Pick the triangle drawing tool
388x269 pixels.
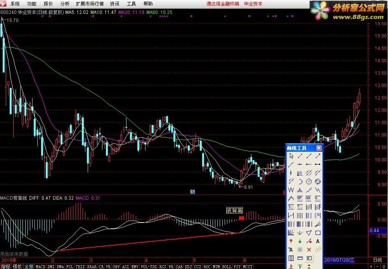click(x=309, y=233)
